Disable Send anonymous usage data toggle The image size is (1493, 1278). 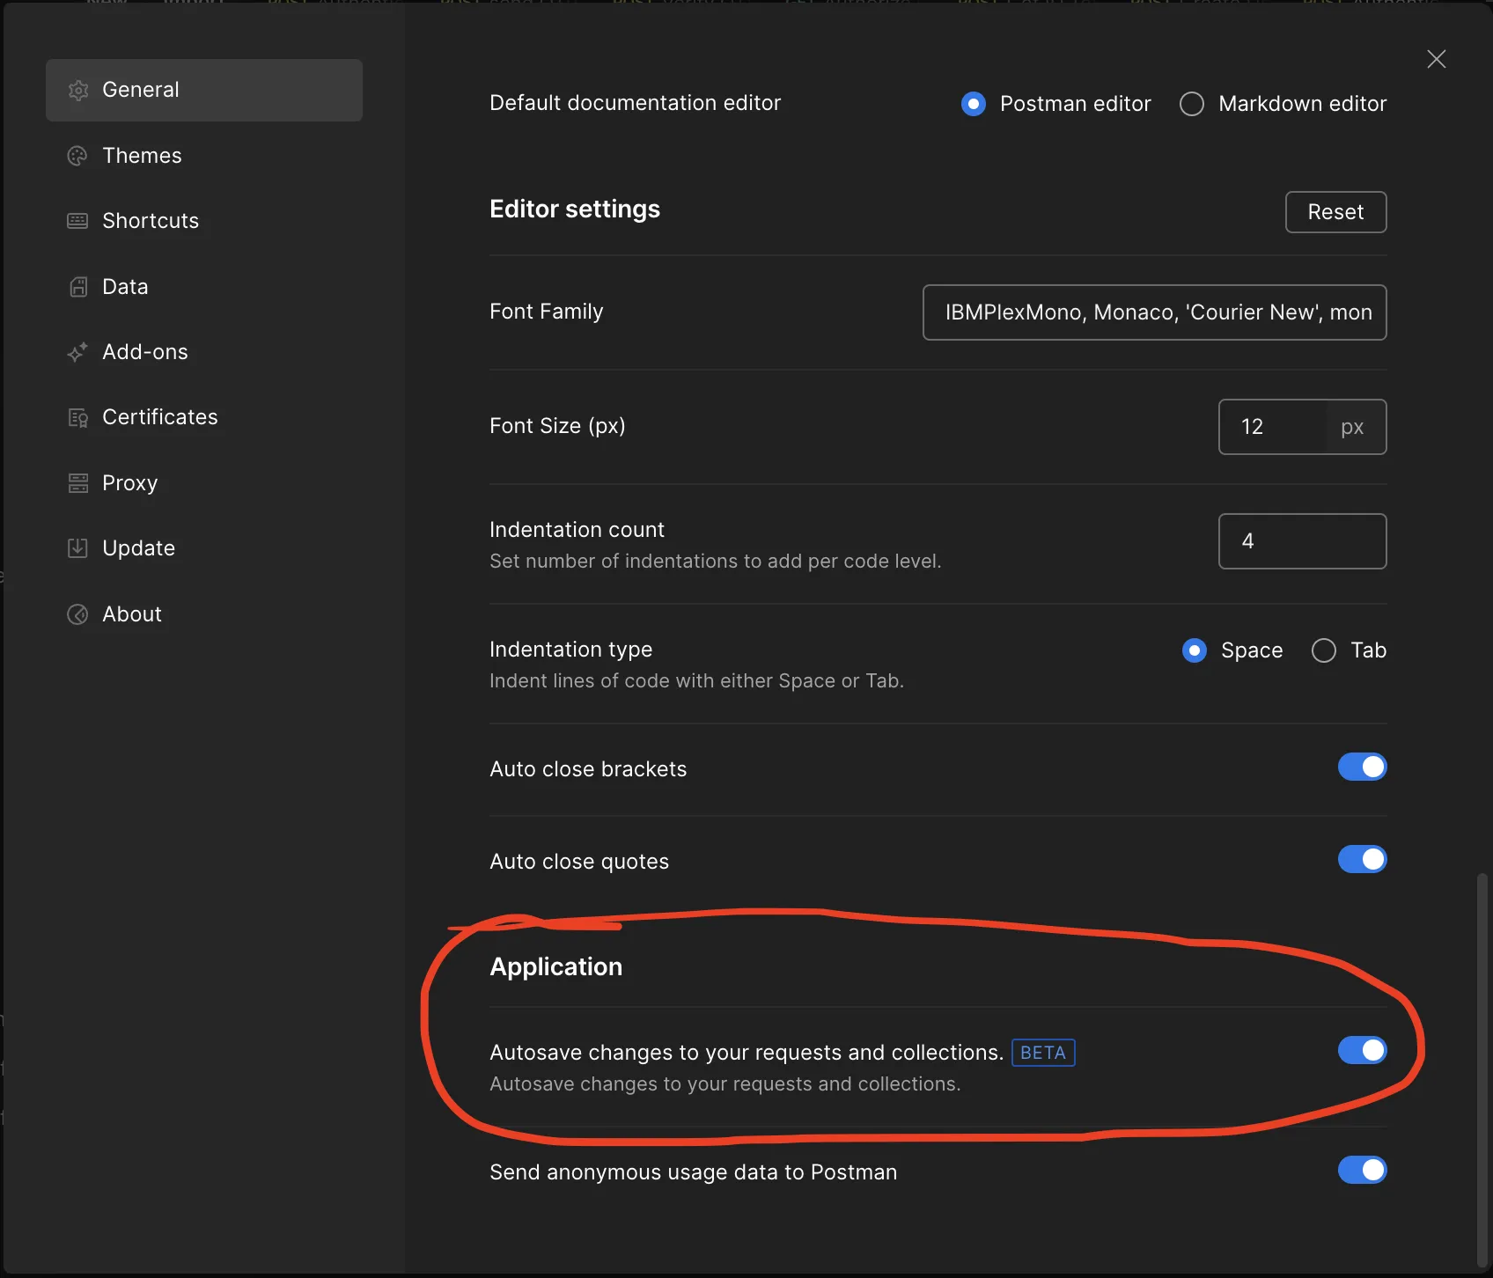pyautogui.click(x=1362, y=1171)
